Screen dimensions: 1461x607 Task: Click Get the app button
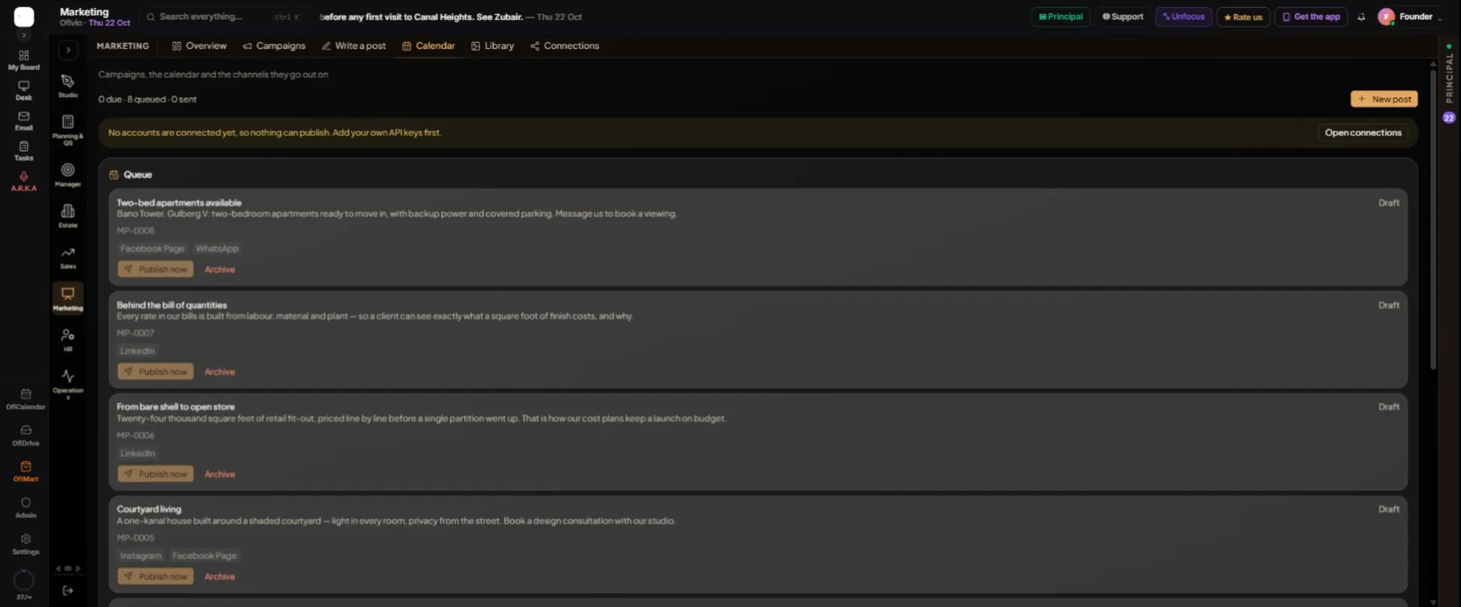pos(1311,17)
